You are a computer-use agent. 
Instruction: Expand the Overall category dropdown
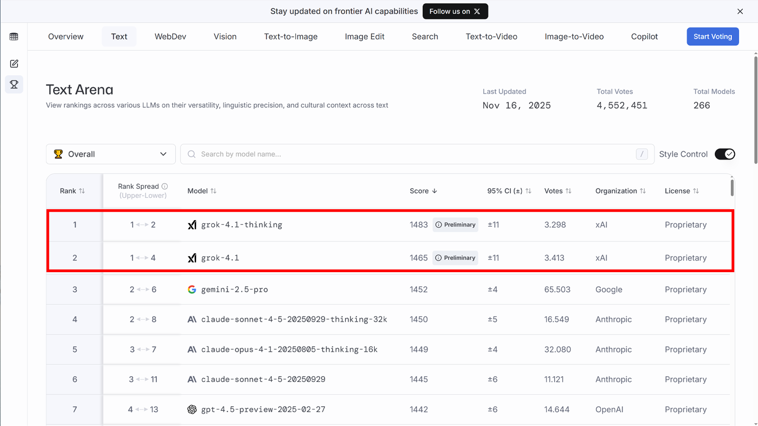[x=111, y=154]
